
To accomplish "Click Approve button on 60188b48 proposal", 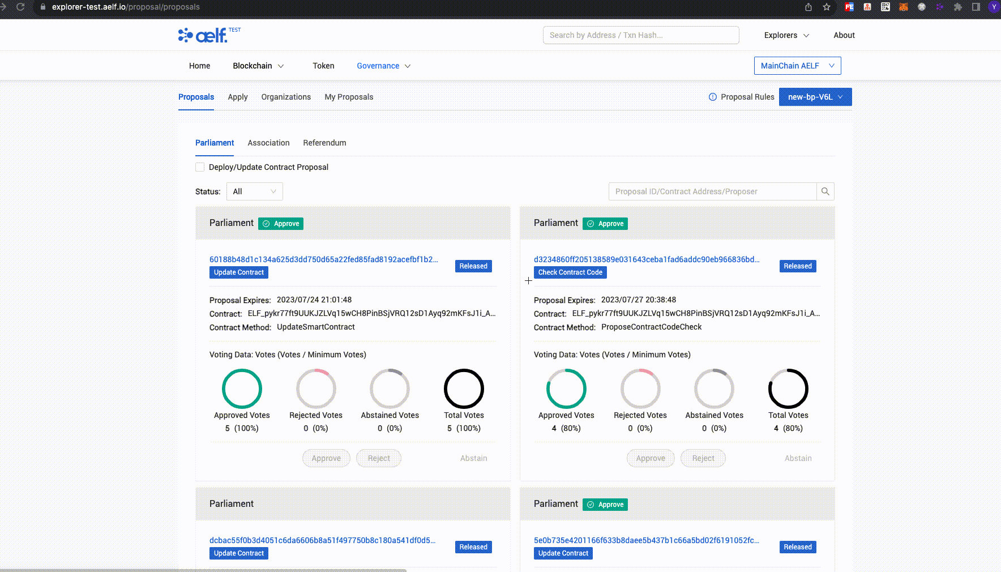I will click(x=326, y=458).
